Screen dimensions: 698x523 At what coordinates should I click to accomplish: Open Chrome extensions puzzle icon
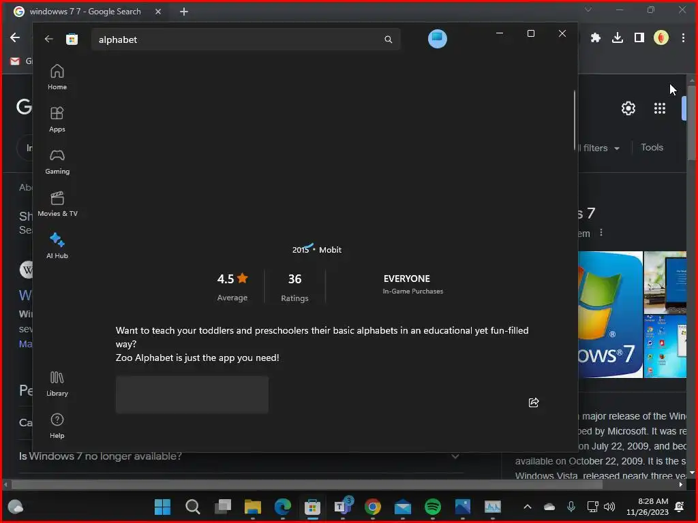click(x=595, y=38)
